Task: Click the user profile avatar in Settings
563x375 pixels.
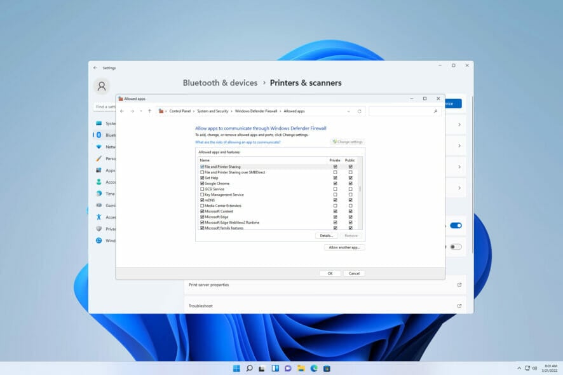Action: click(102, 86)
